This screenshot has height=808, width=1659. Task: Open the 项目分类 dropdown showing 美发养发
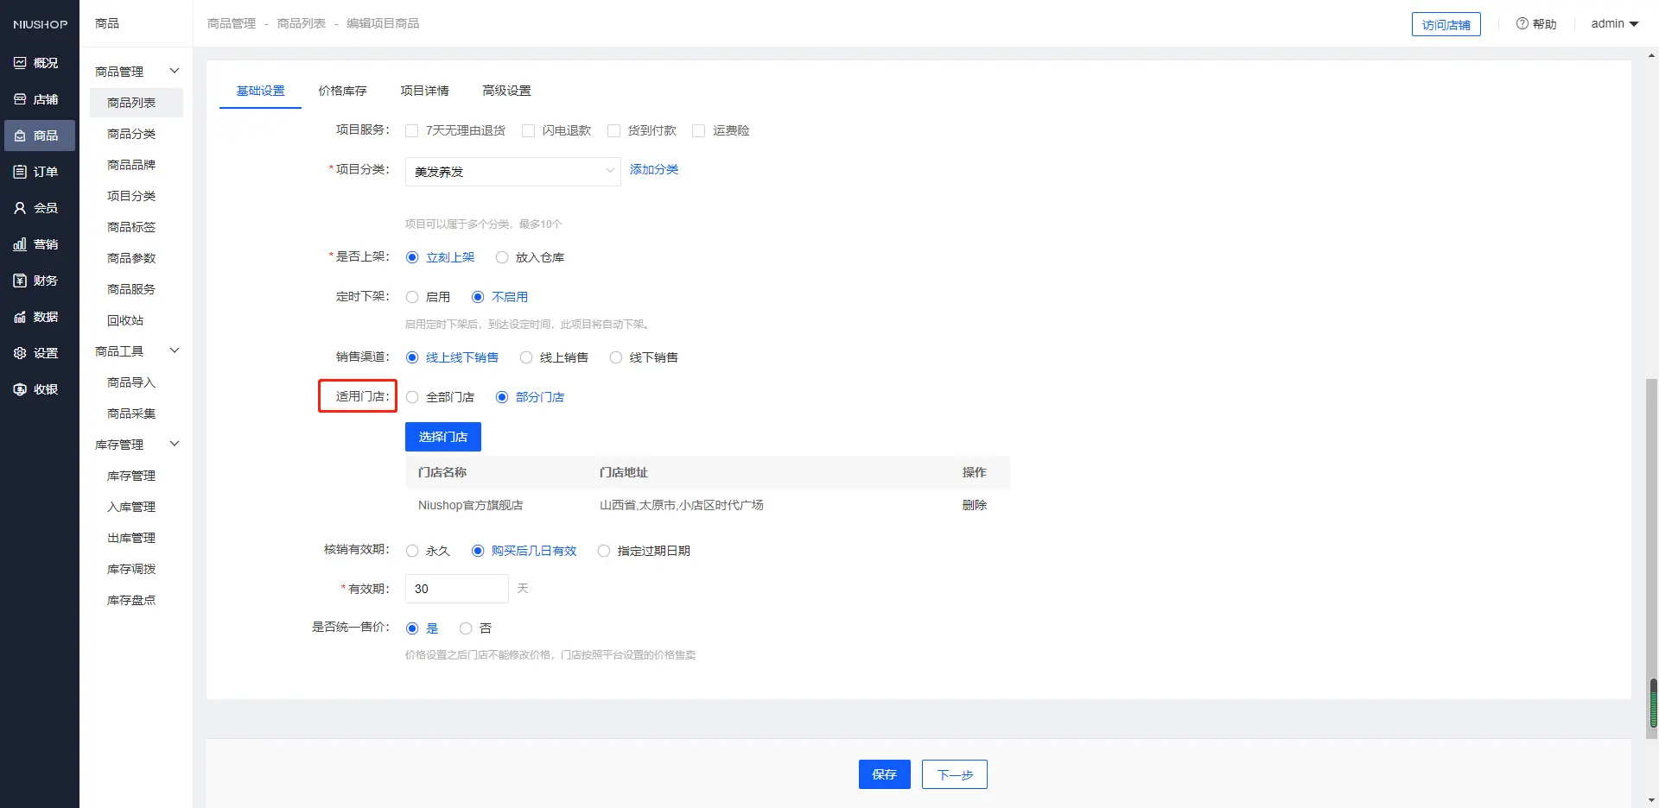pyautogui.click(x=512, y=172)
